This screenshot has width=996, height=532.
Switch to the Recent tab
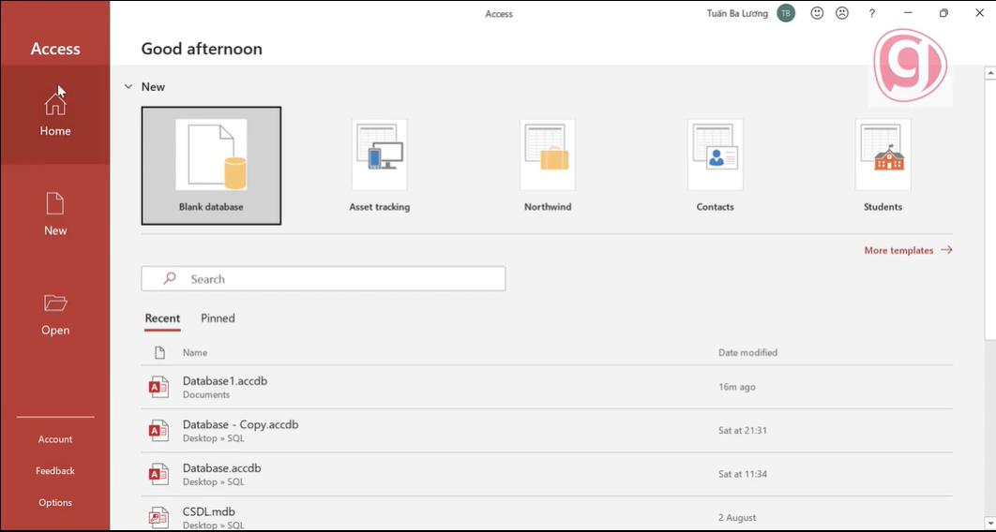[x=162, y=318]
